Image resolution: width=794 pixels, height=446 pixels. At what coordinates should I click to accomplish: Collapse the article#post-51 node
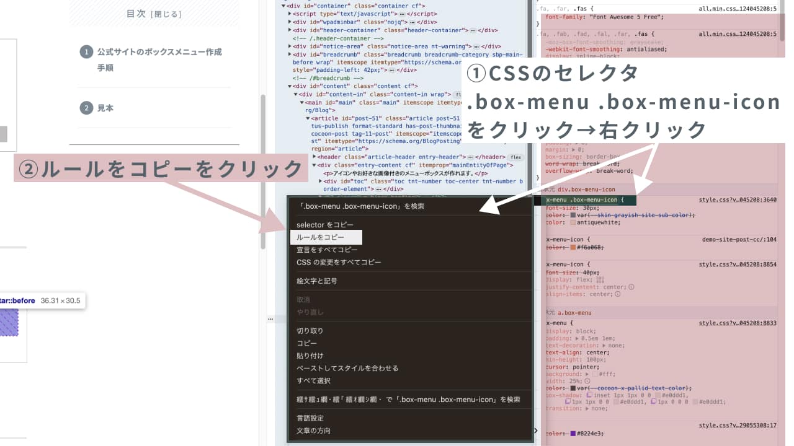pyautogui.click(x=308, y=118)
